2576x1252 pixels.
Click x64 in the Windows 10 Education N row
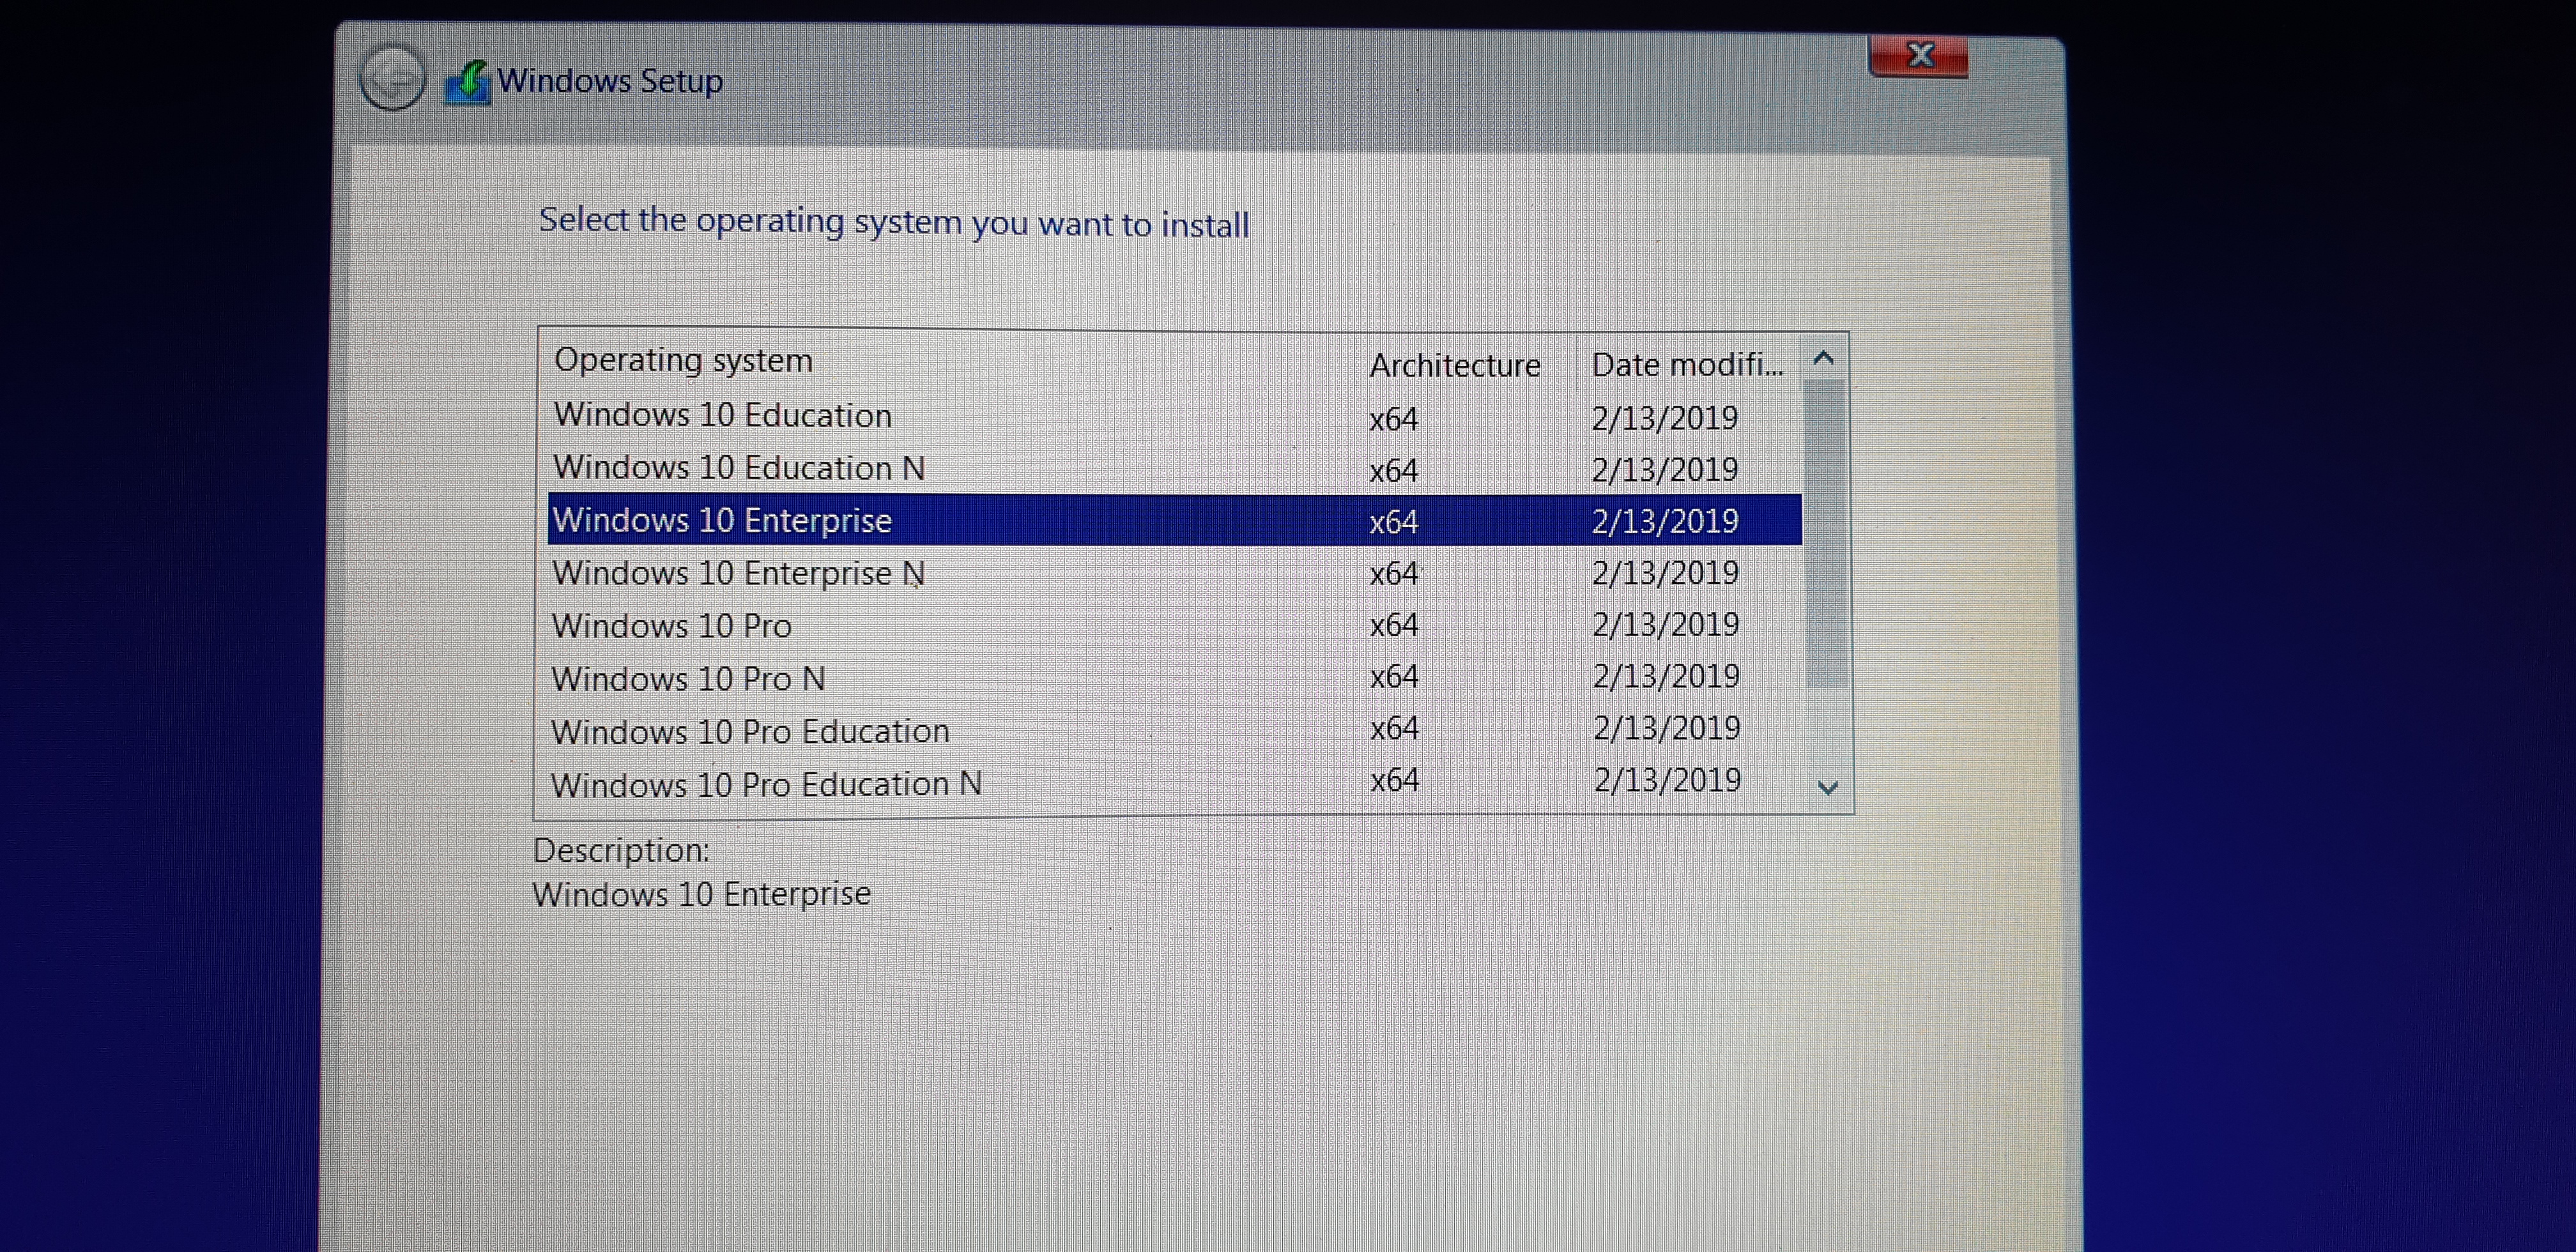coord(1394,470)
